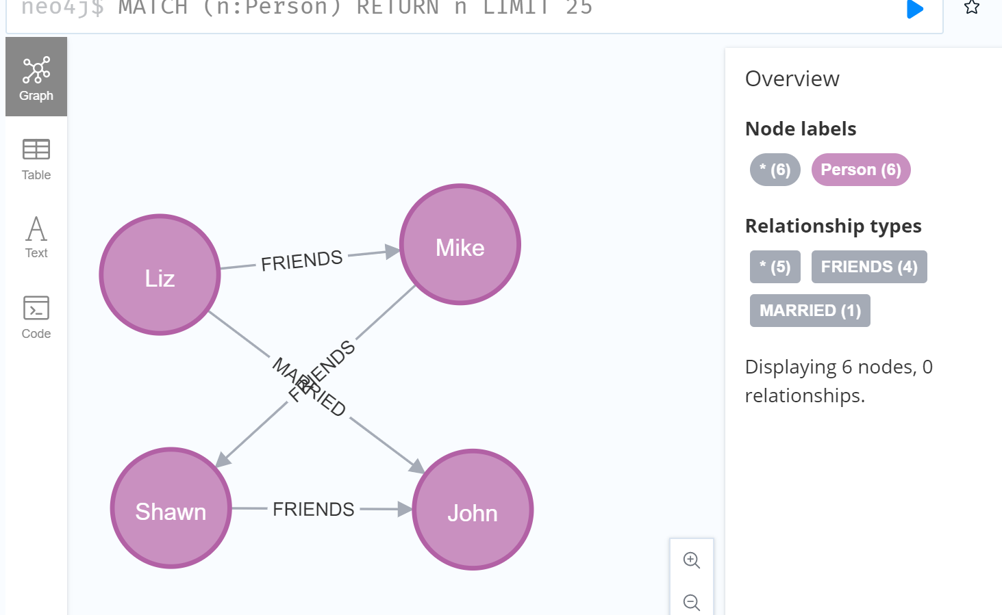
Task: Click the Relationship types heading
Action: [x=834, y=226]
